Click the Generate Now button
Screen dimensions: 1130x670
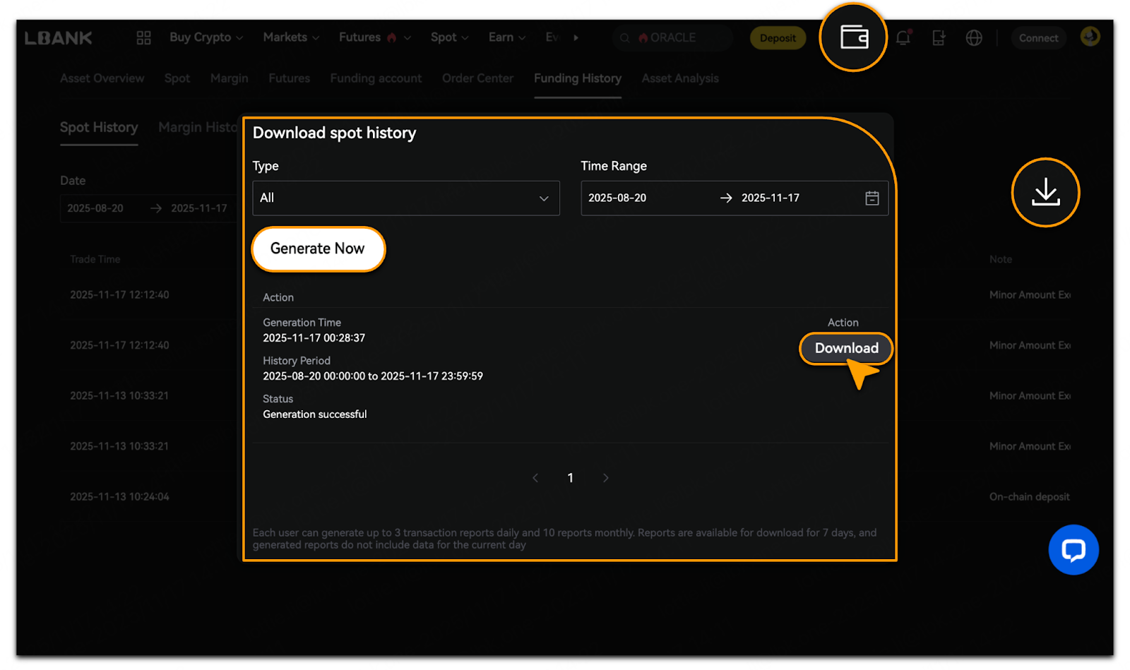318,249
